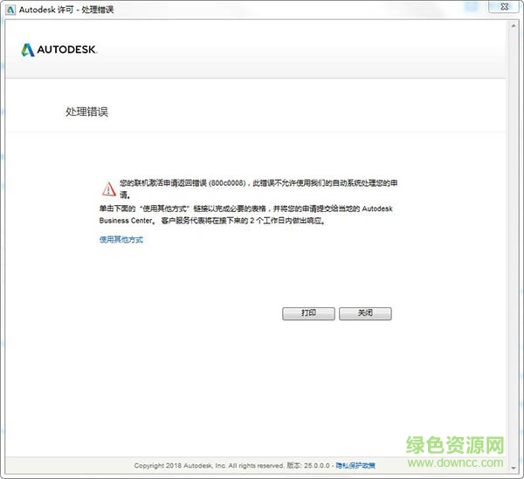This screenshot has height=479, width=524.
Task: Click the Autodesk logo in the header
Action: click(58, 50)
